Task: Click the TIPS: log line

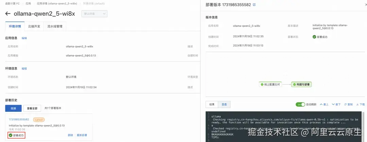Action: coord(215,138)
